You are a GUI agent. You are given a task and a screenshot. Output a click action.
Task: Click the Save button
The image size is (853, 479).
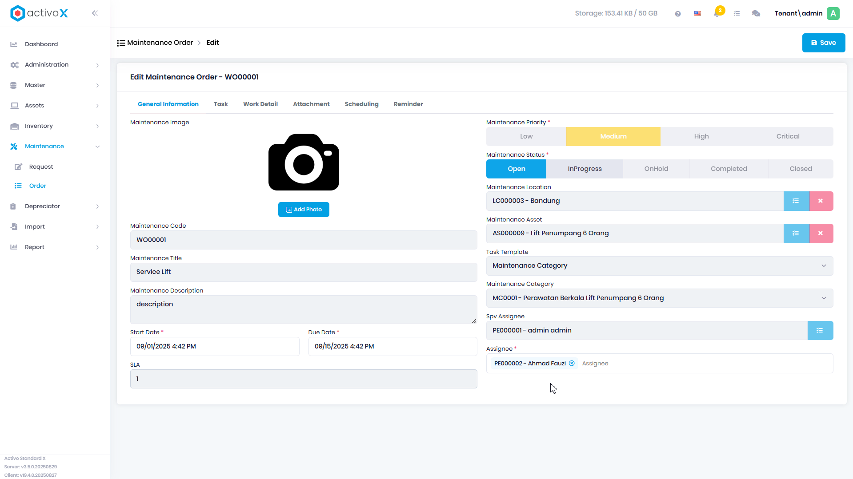tap(824, 43)
